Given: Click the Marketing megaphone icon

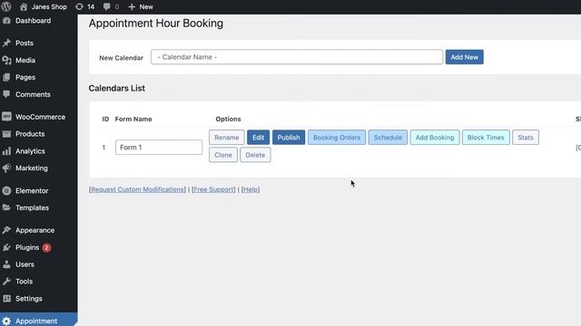Looking at the screenshot, I should coord(6,168).
